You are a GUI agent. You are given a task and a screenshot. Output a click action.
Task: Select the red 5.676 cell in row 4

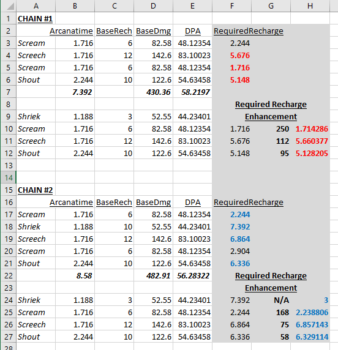232,55
